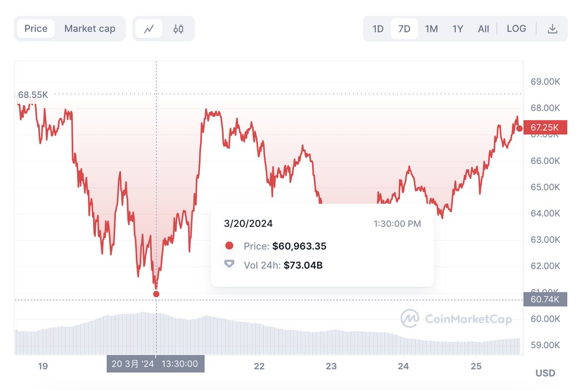Click the download chart icon
582x390 pixels.
point(552,29)
